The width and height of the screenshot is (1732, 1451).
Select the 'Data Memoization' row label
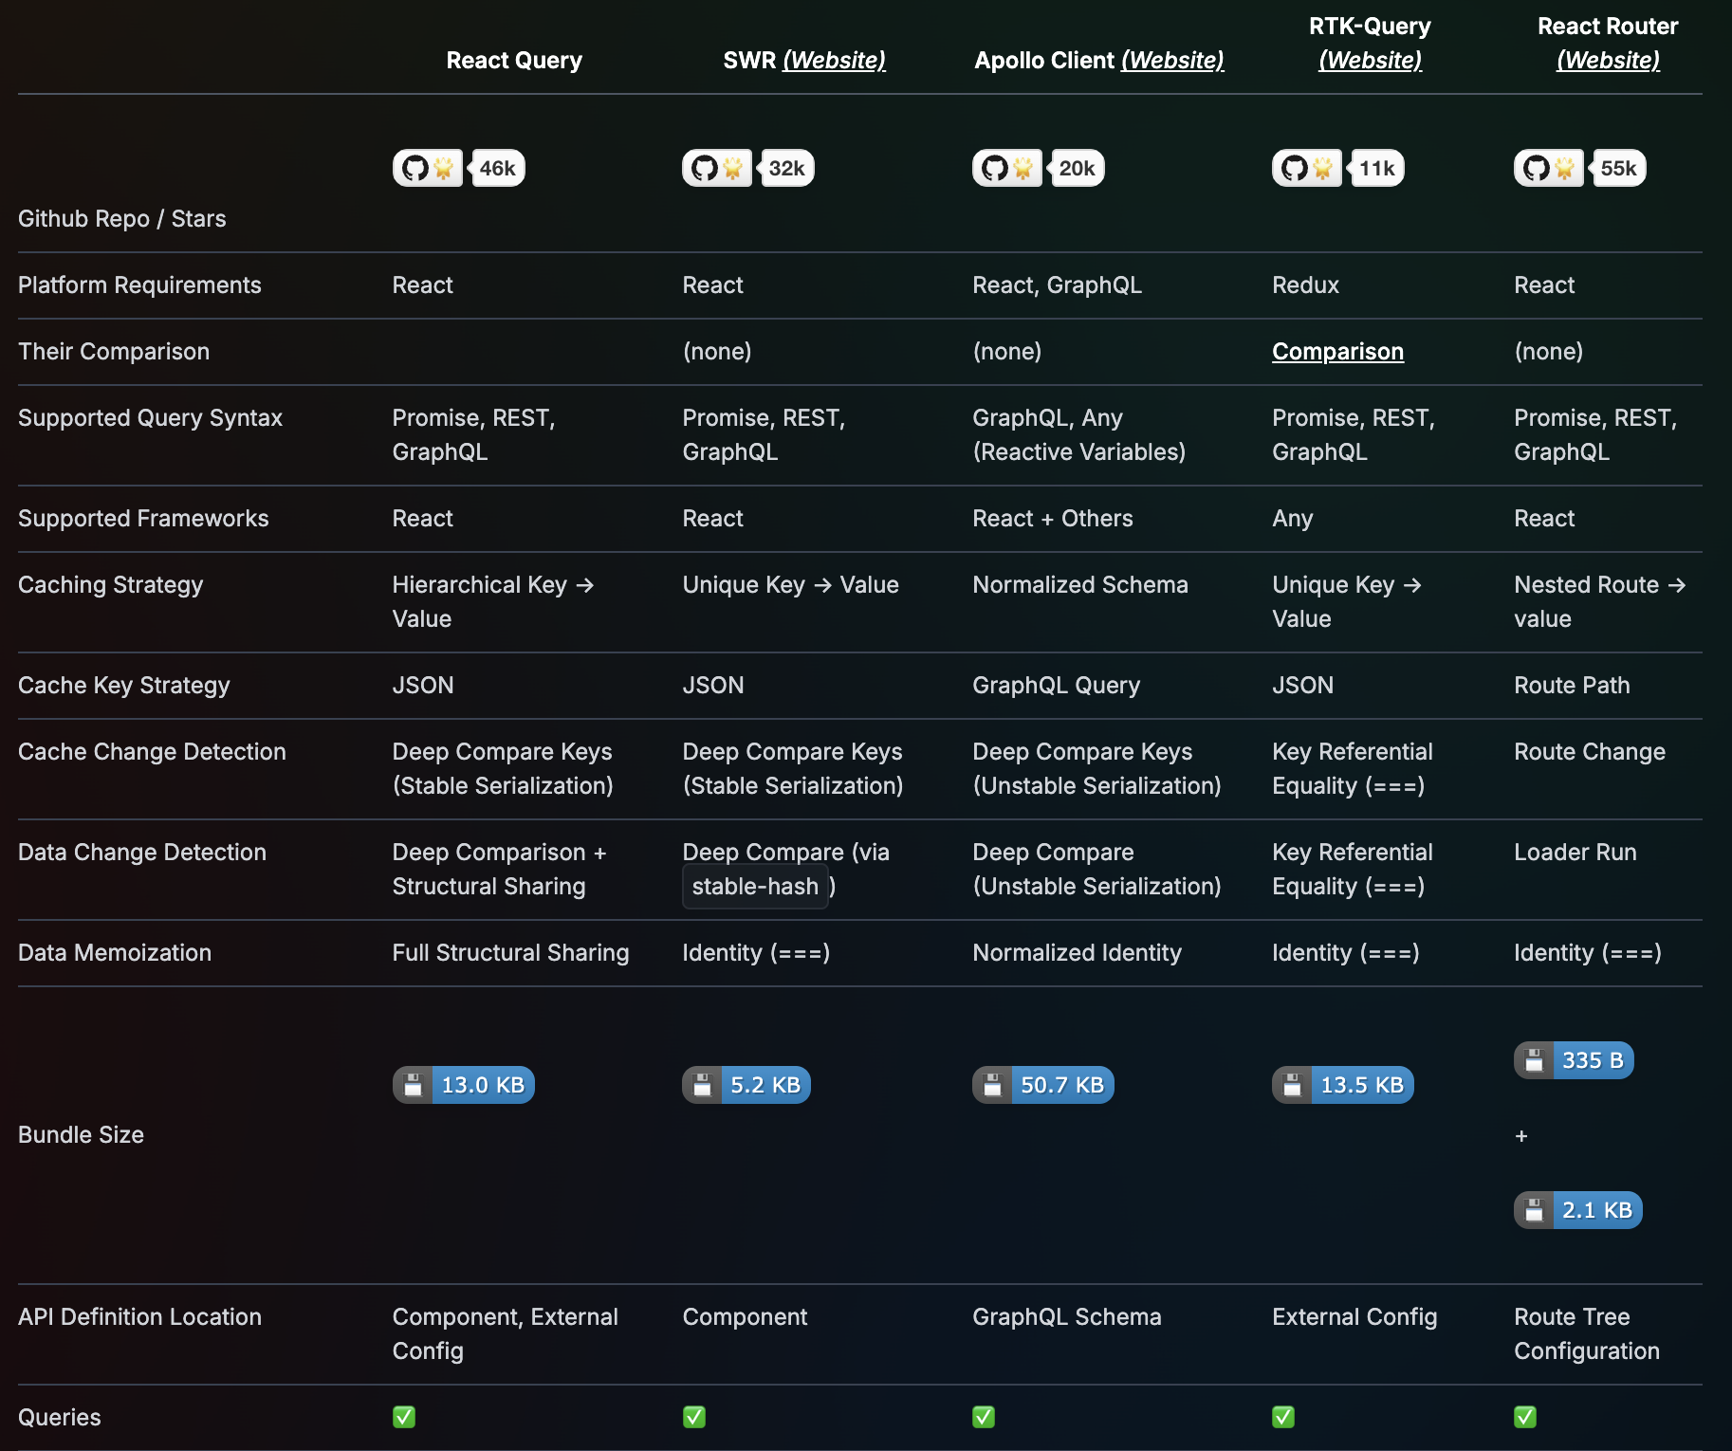click(x=115, y=953)
